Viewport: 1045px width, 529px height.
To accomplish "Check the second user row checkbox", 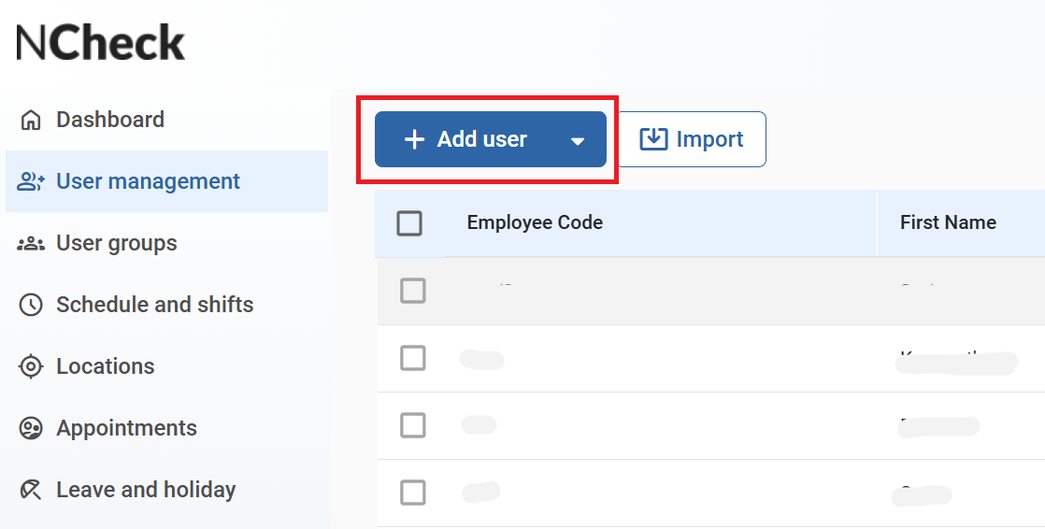I will (x=412, y=359).
